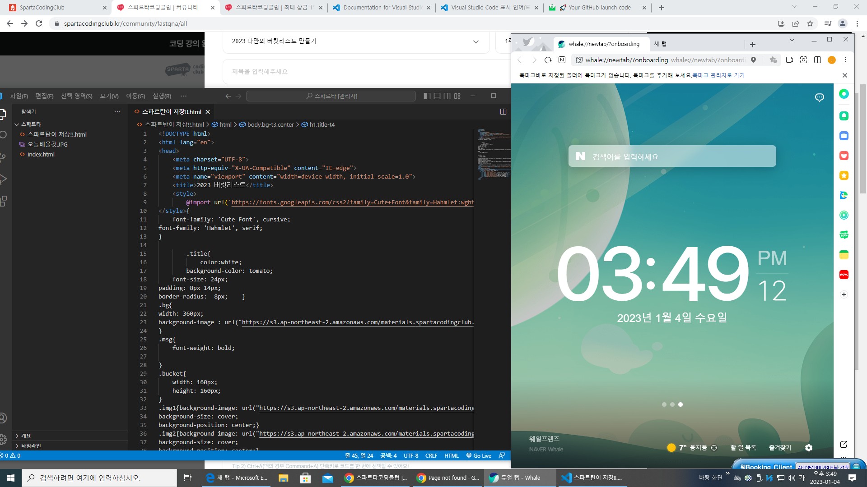Click the VS Code 스파르타 command search box
Screen dimensions: 867x487
pyautogui.click(x=331, y=96)
